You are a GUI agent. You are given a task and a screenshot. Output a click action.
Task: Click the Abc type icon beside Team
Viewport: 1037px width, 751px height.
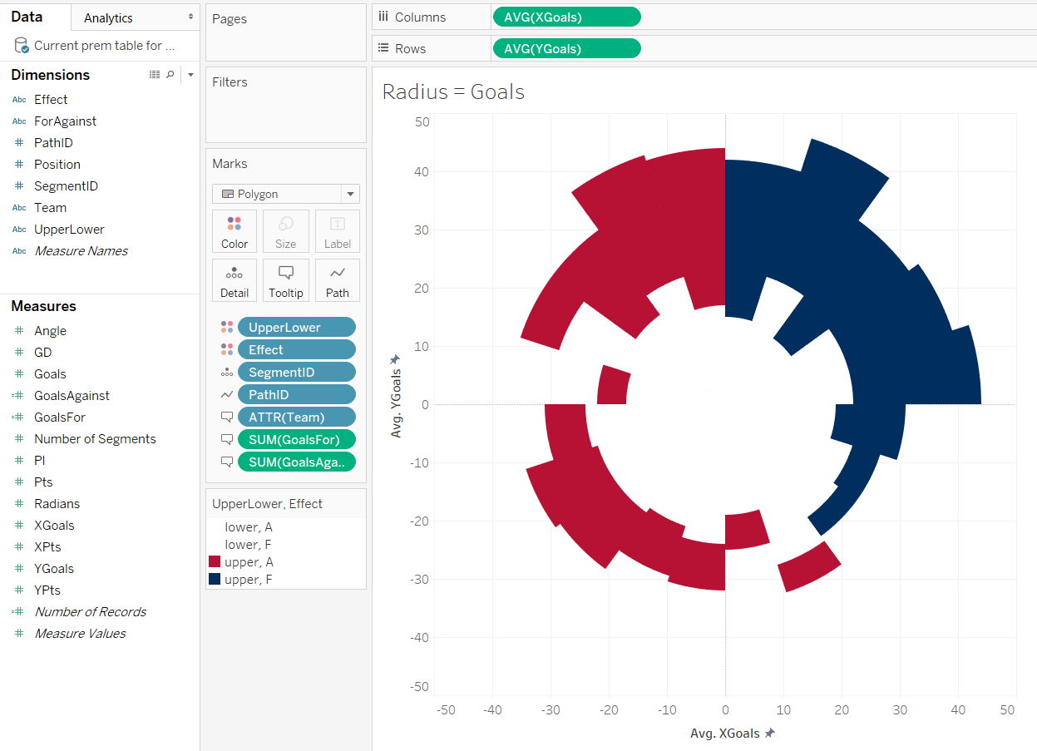19,207
